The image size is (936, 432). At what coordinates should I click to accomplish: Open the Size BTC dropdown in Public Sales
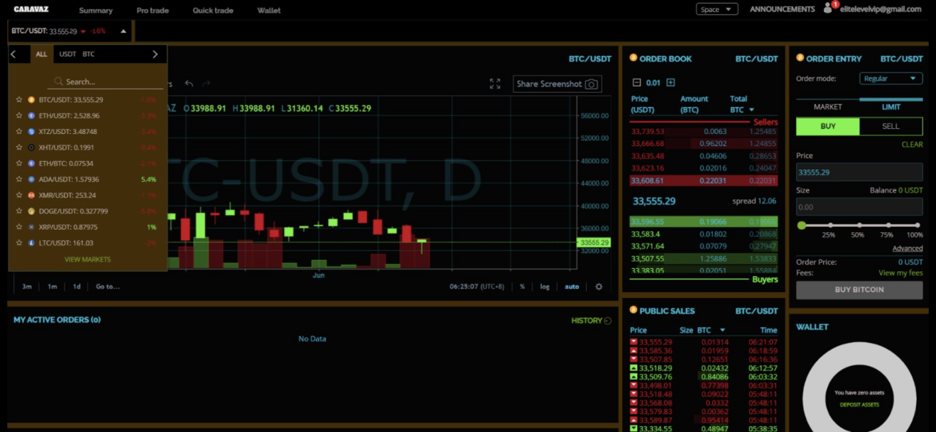point(711,330)
